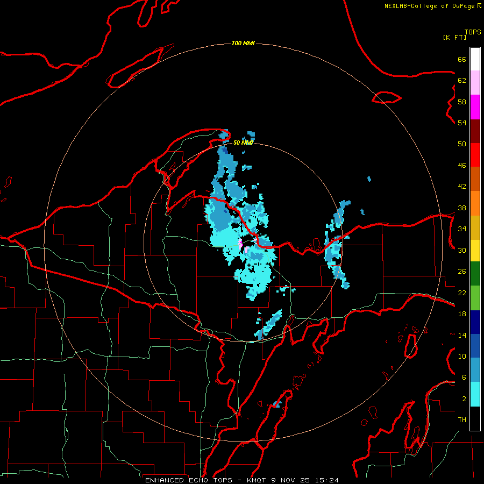
Task: Click the 6 legend value
Action: 464,378
